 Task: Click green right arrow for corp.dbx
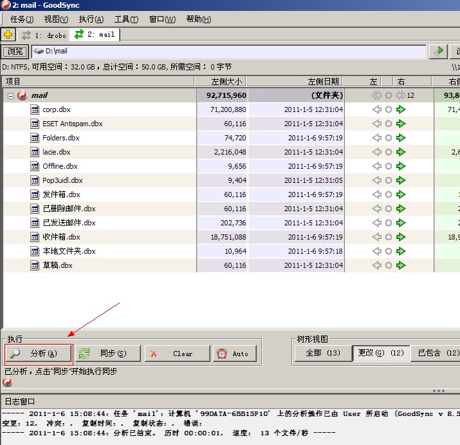(401, 109)
